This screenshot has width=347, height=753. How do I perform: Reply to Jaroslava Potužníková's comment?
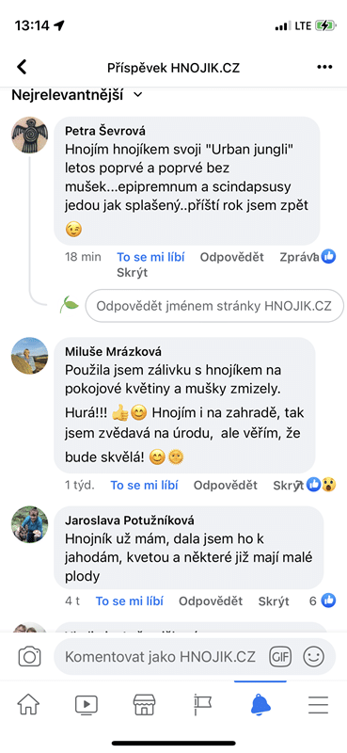tap(211, 601)
